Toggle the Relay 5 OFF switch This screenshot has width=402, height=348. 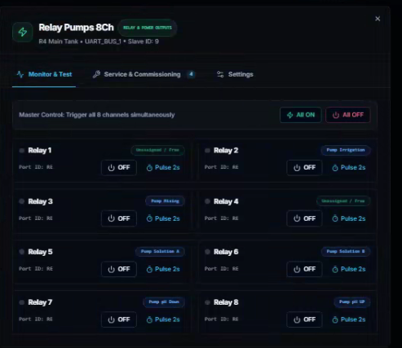119,269
